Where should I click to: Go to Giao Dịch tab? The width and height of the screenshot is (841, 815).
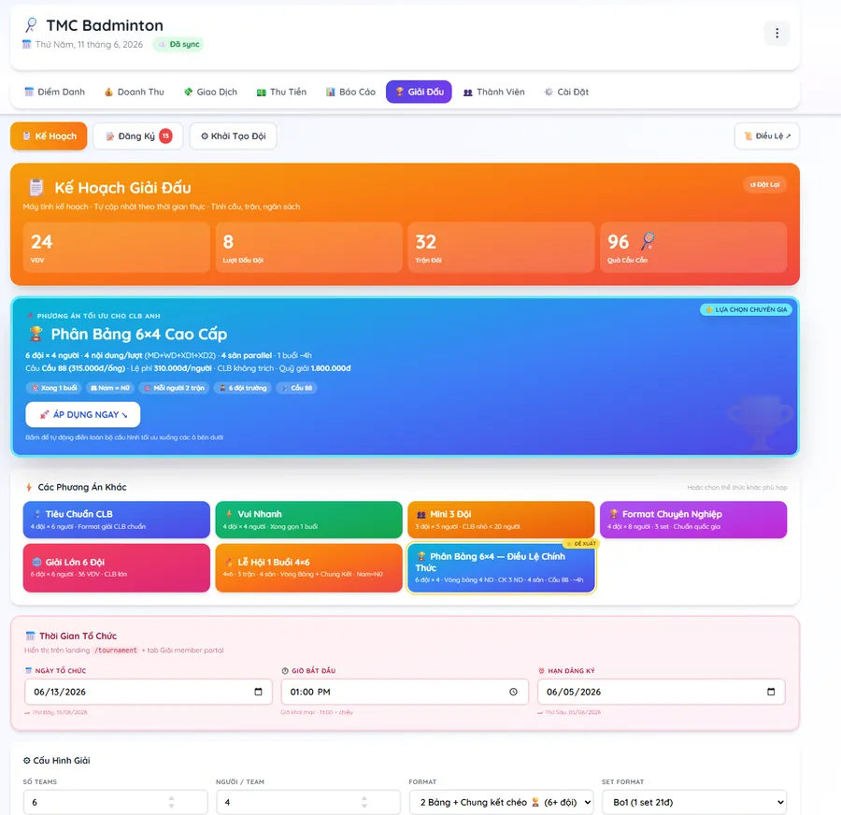click(x=210, y=92)
